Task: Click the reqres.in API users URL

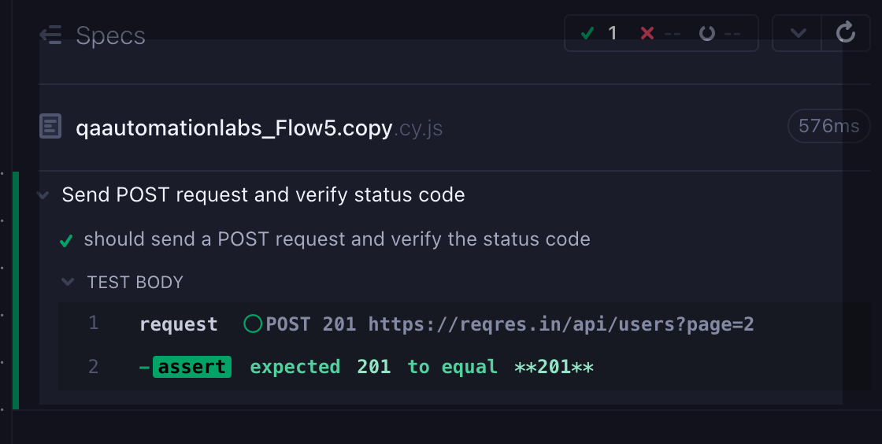Action: click(x=561, y=324)
